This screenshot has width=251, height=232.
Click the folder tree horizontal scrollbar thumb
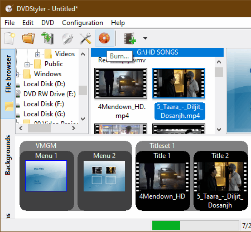point(39,128)
